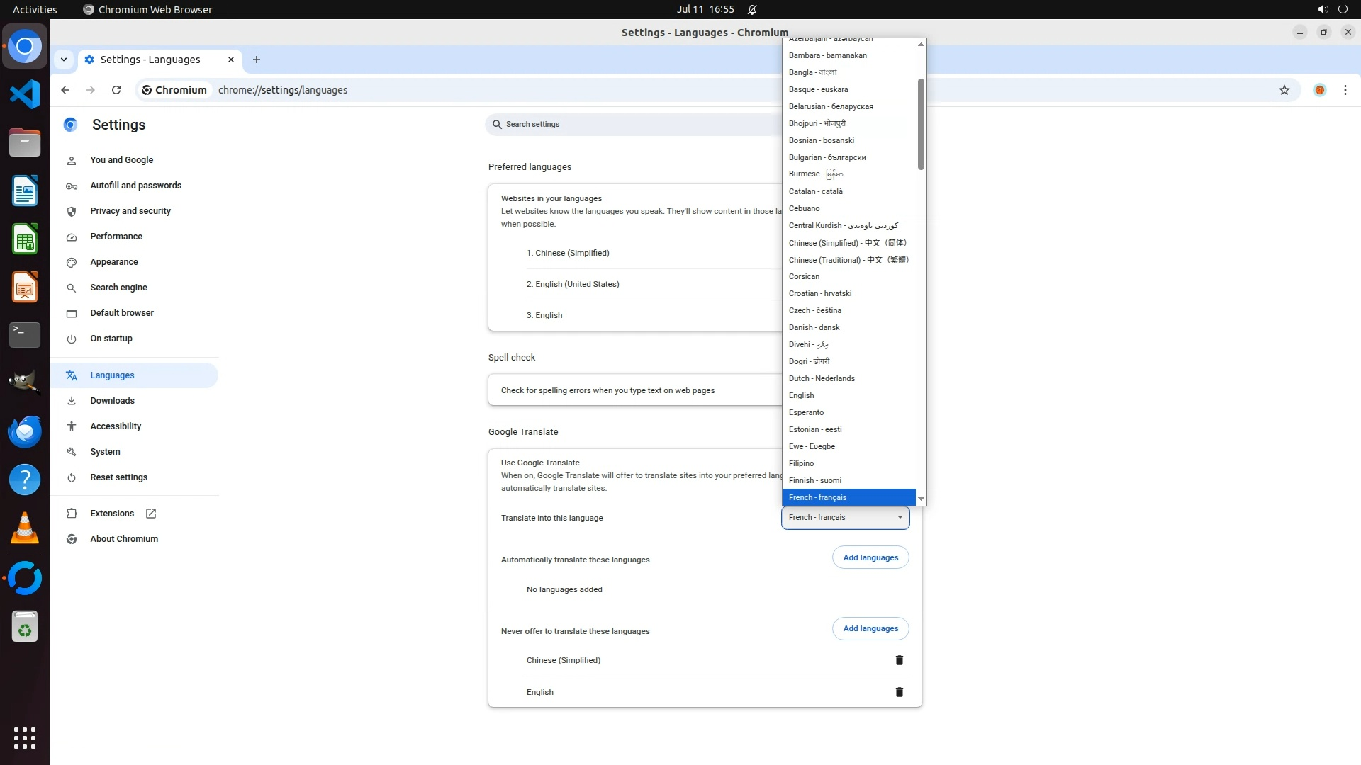Open Privacy and security settings
This screenshot has height=765, width=1361.
(130, 211)
